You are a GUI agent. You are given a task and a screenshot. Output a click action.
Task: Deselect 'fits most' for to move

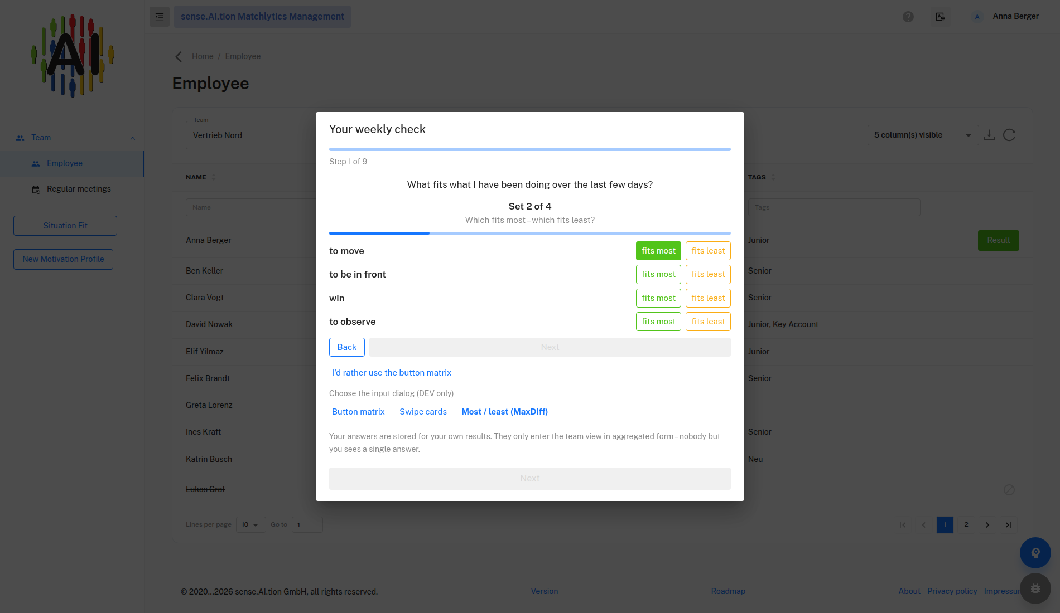click(x=658, y=251)
